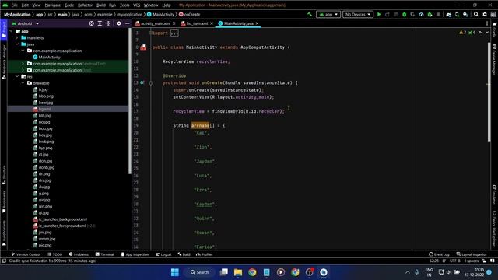Open the Bookmarks tool window
Image resolution: width=498 pixels, height=280 pixels.
click(4, 201)
